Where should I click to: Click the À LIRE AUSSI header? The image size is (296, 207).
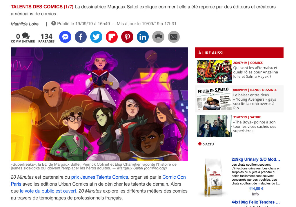coord(239,53)
